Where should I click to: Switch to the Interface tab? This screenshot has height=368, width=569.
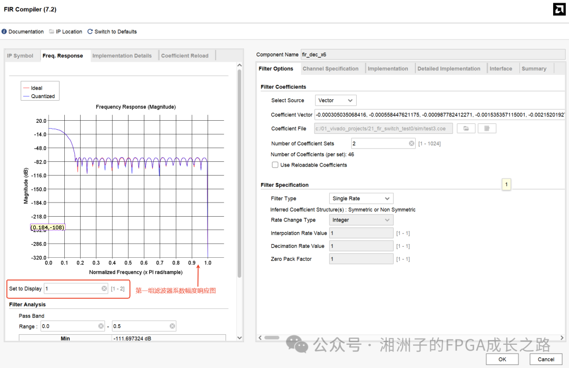501,69
